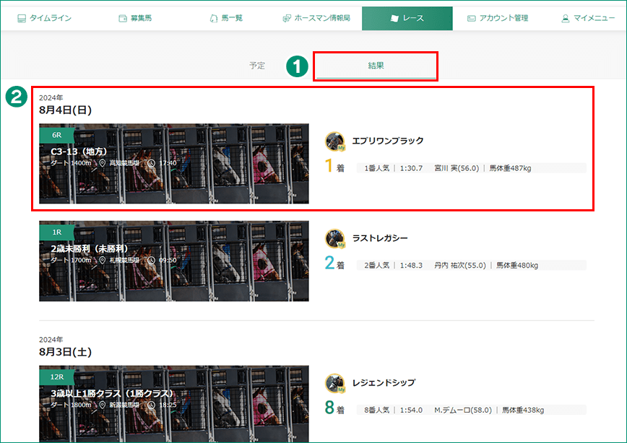Open the 12R 3歳以上1勝クラス race thumbnail

(174, 404)
